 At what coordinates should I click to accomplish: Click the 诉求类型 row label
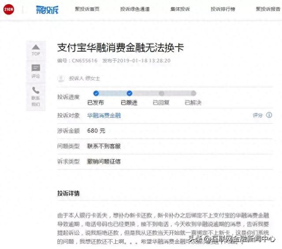point(69,161)
